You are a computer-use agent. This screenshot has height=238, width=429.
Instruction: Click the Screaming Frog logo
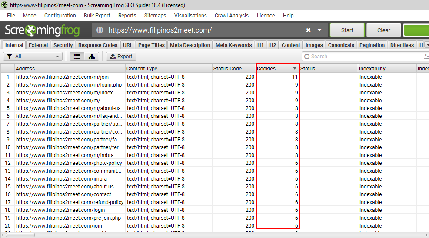coord(42,30)
